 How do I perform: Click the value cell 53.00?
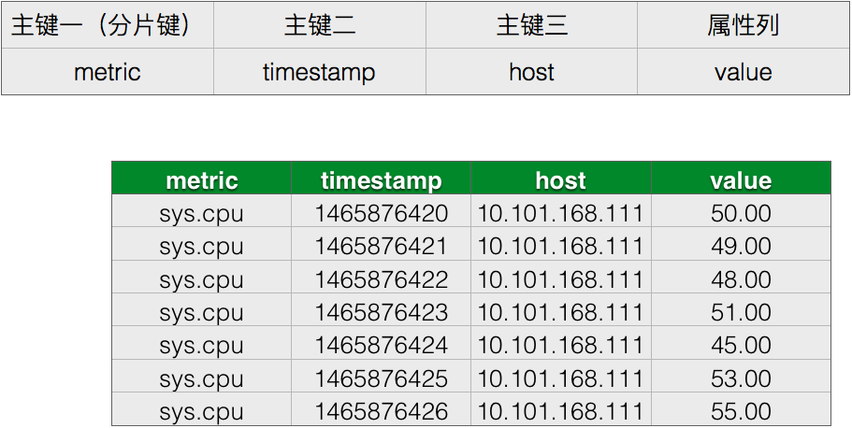(x=741, y=377)
